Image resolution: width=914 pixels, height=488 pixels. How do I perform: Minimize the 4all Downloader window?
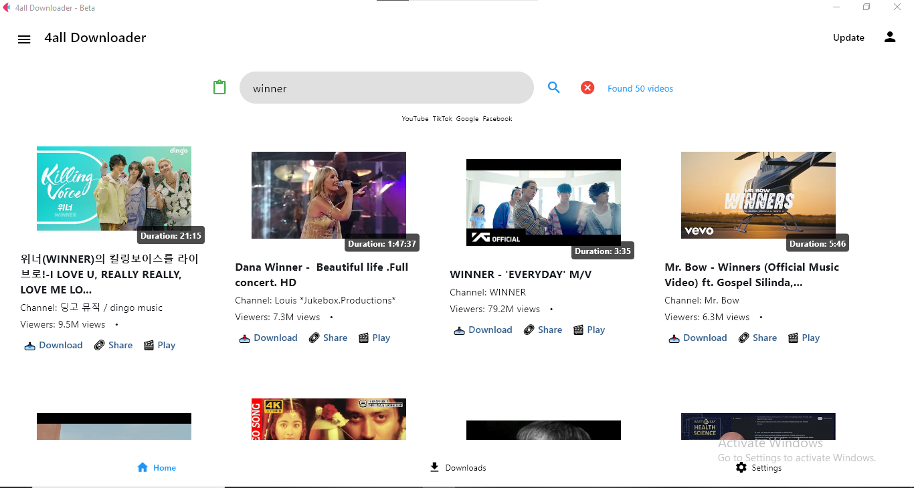point(836,7)
